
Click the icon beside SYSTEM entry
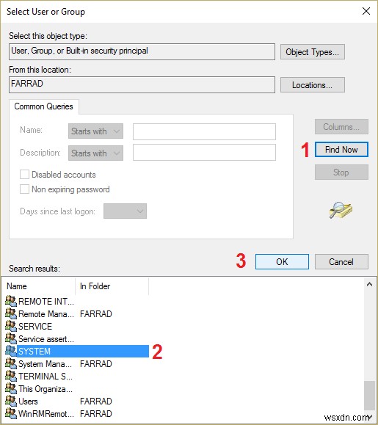[x=11, y=351]
